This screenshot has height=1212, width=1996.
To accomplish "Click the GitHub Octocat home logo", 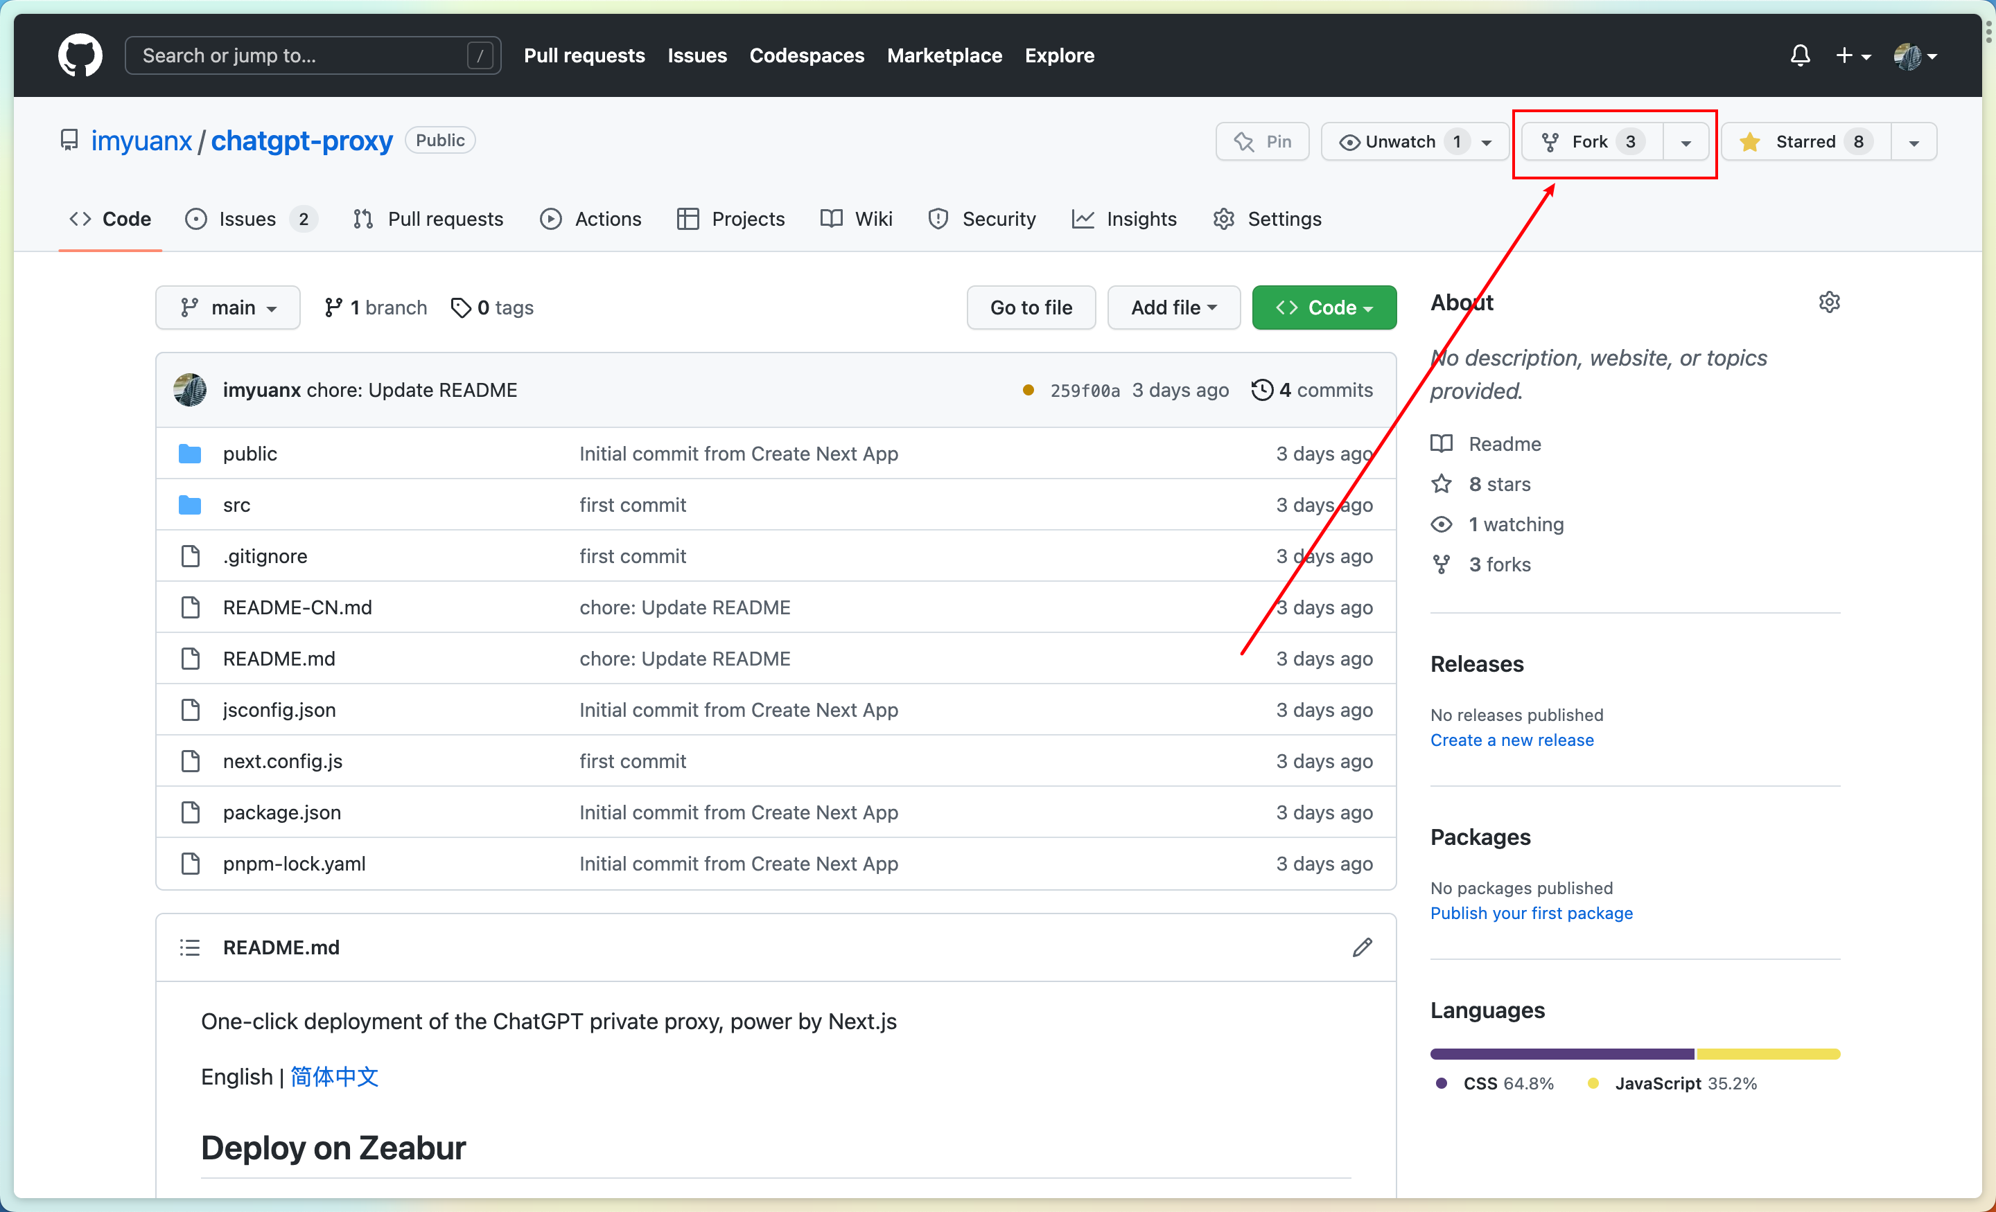I will click(80, 55).
